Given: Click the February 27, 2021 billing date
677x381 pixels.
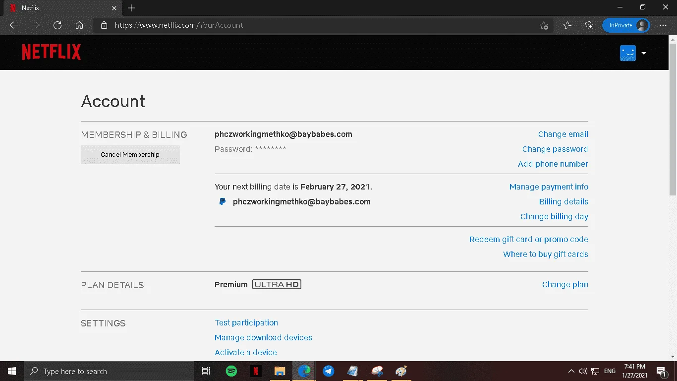Looking at the screenshot, I should pos(336,187).
